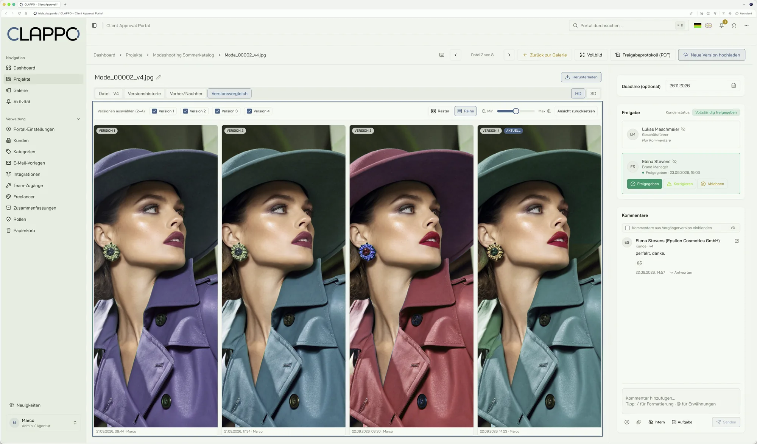Toggle the sidebar panel icon
This screenshot has width=757, height=444.
[x=94, y=25]
